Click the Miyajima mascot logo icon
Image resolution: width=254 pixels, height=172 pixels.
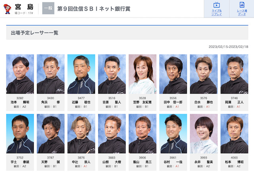tap(7, 9)
